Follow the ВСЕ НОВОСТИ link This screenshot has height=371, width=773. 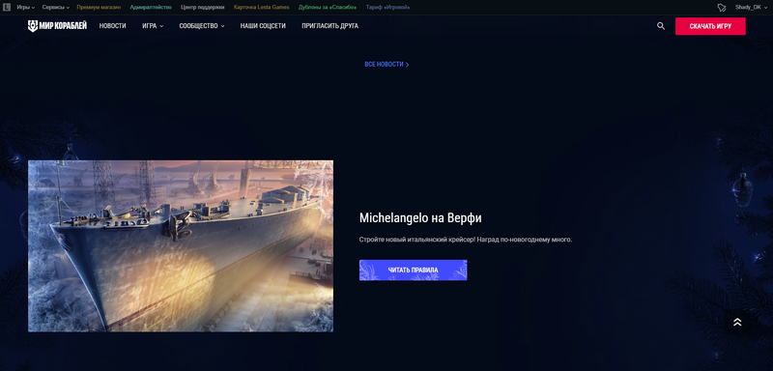[386, 65]
